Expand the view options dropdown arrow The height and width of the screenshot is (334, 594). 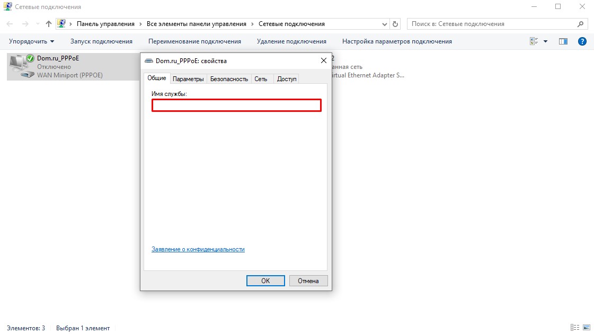click(545, 41)
